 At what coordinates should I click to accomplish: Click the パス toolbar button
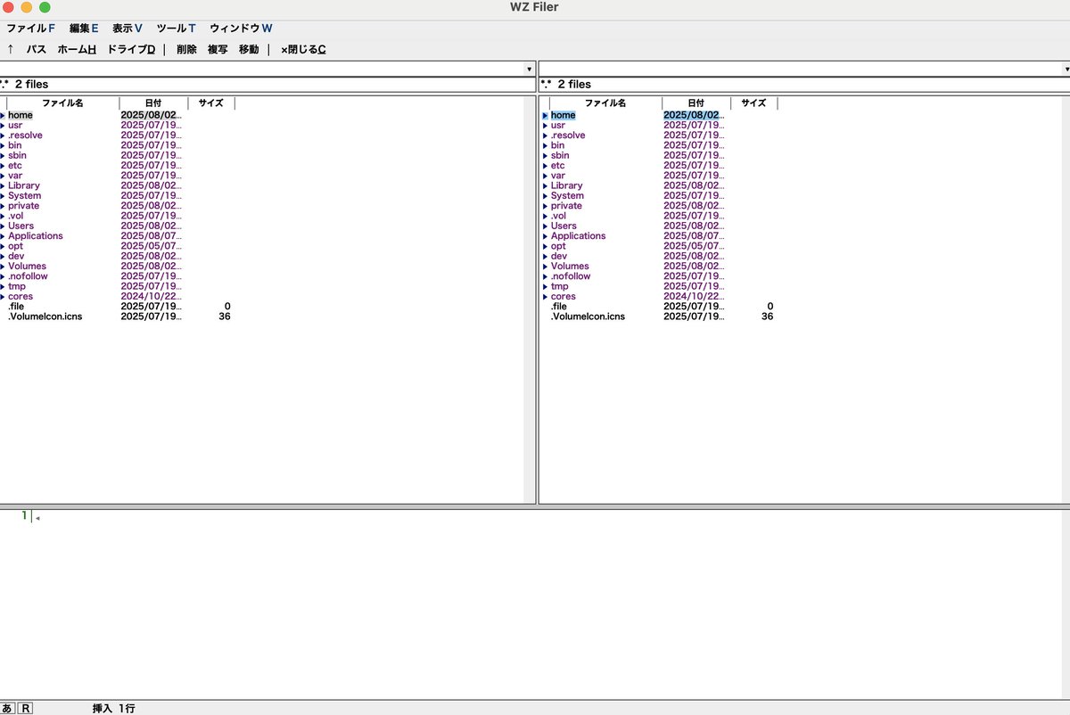pos(37,50)
